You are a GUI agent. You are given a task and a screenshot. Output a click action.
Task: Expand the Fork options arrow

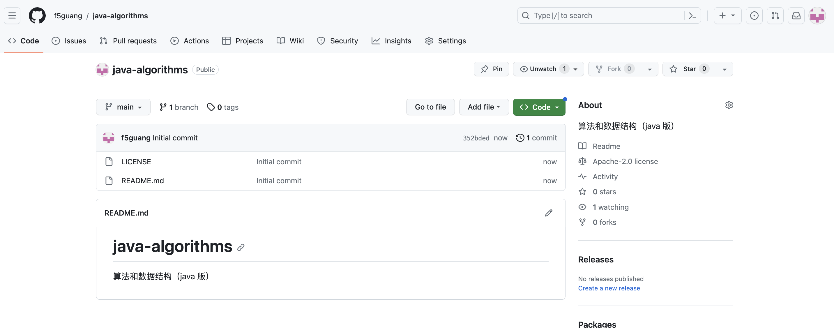[x=650, y=69]
